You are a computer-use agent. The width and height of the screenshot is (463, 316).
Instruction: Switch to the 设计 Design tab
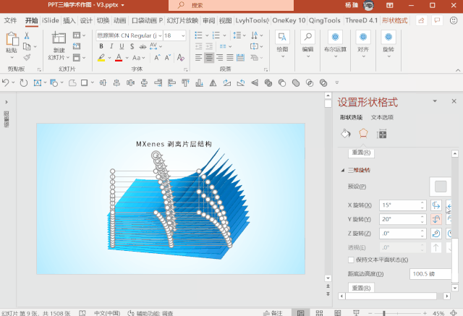point(86,20)
